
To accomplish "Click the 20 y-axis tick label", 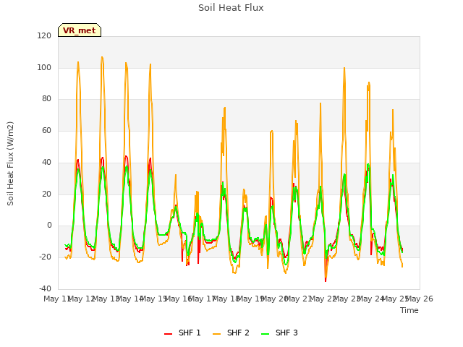I will tap(46, 194).
